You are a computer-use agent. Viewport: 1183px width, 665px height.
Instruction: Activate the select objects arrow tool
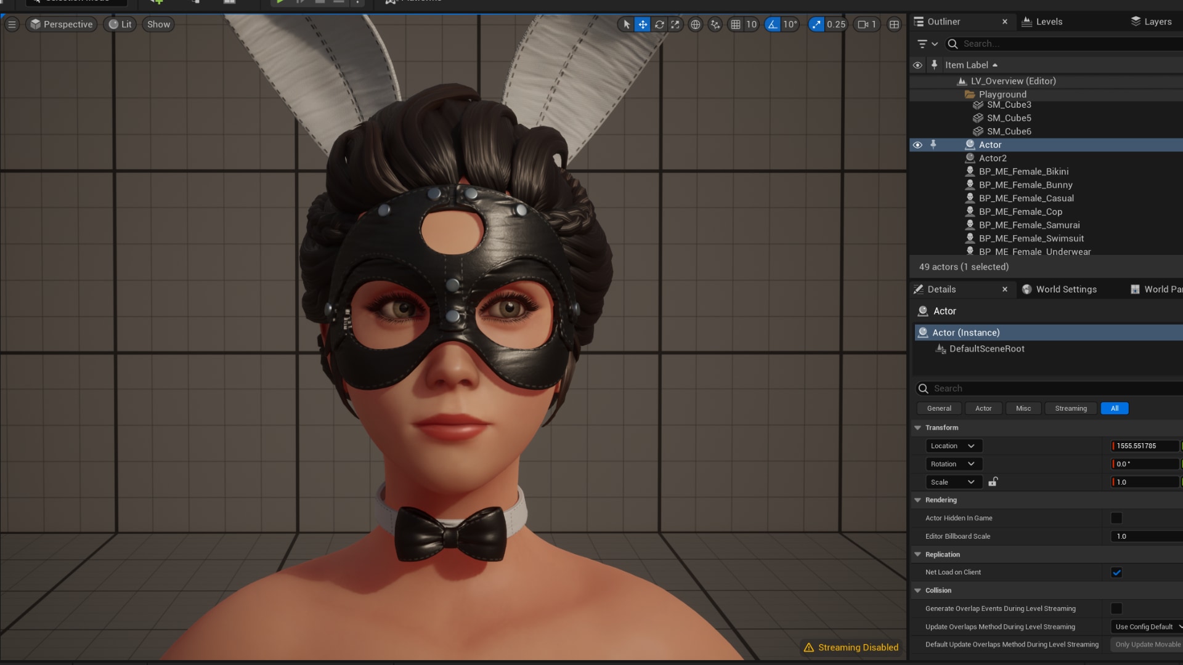[x=627, y=25]
